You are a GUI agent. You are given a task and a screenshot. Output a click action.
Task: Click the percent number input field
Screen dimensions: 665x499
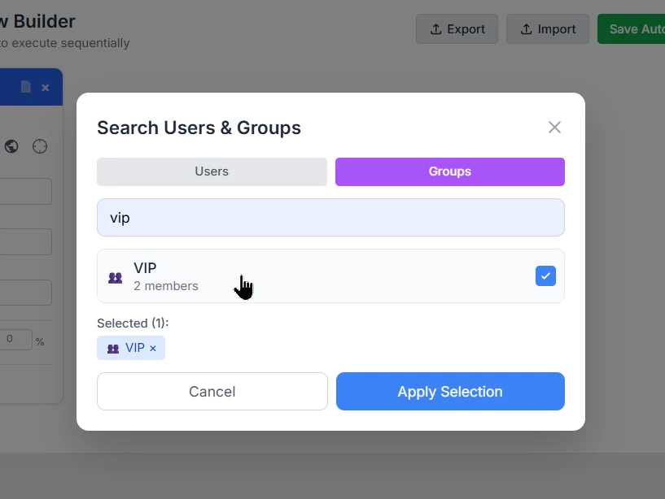pyautogui.click(x=15, y=340)
